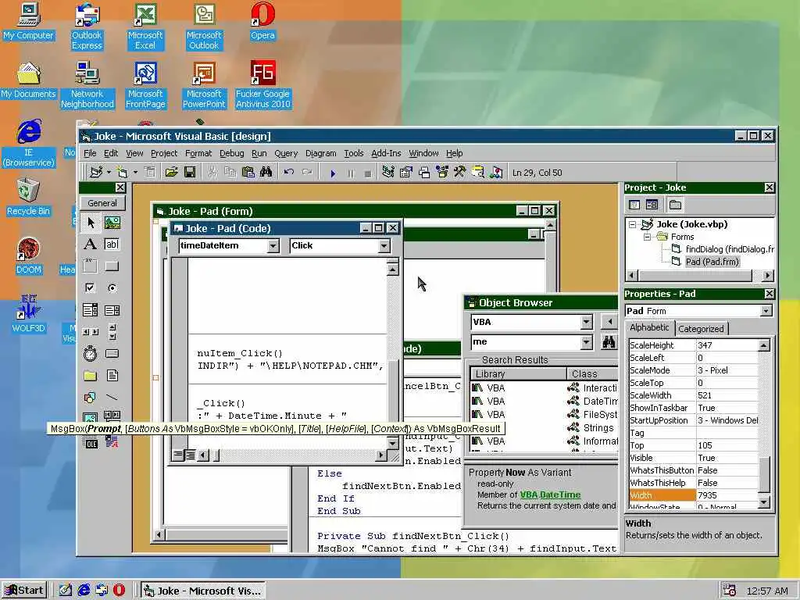This screenshot has height=600, width=800.
Task: Select the ListBox control in the toolbox
Action: coord(112,309)
